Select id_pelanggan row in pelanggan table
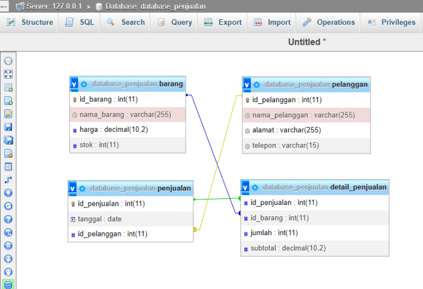Image resolution: width=423 pixels, height=289 pixels. [306, 100]
